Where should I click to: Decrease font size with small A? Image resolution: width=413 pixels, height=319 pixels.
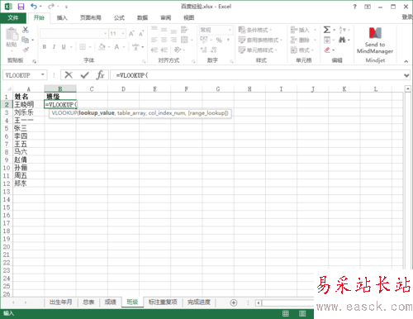tap(141, 34)
